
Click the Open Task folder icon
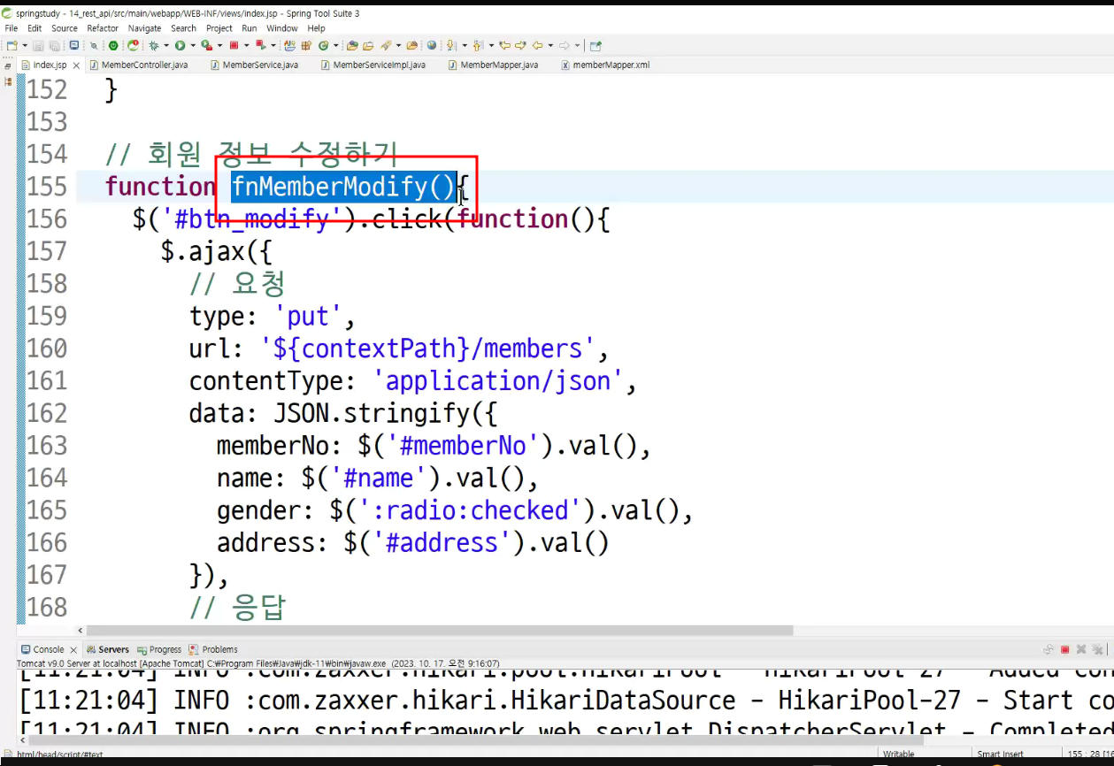click(x=368, y=45)
